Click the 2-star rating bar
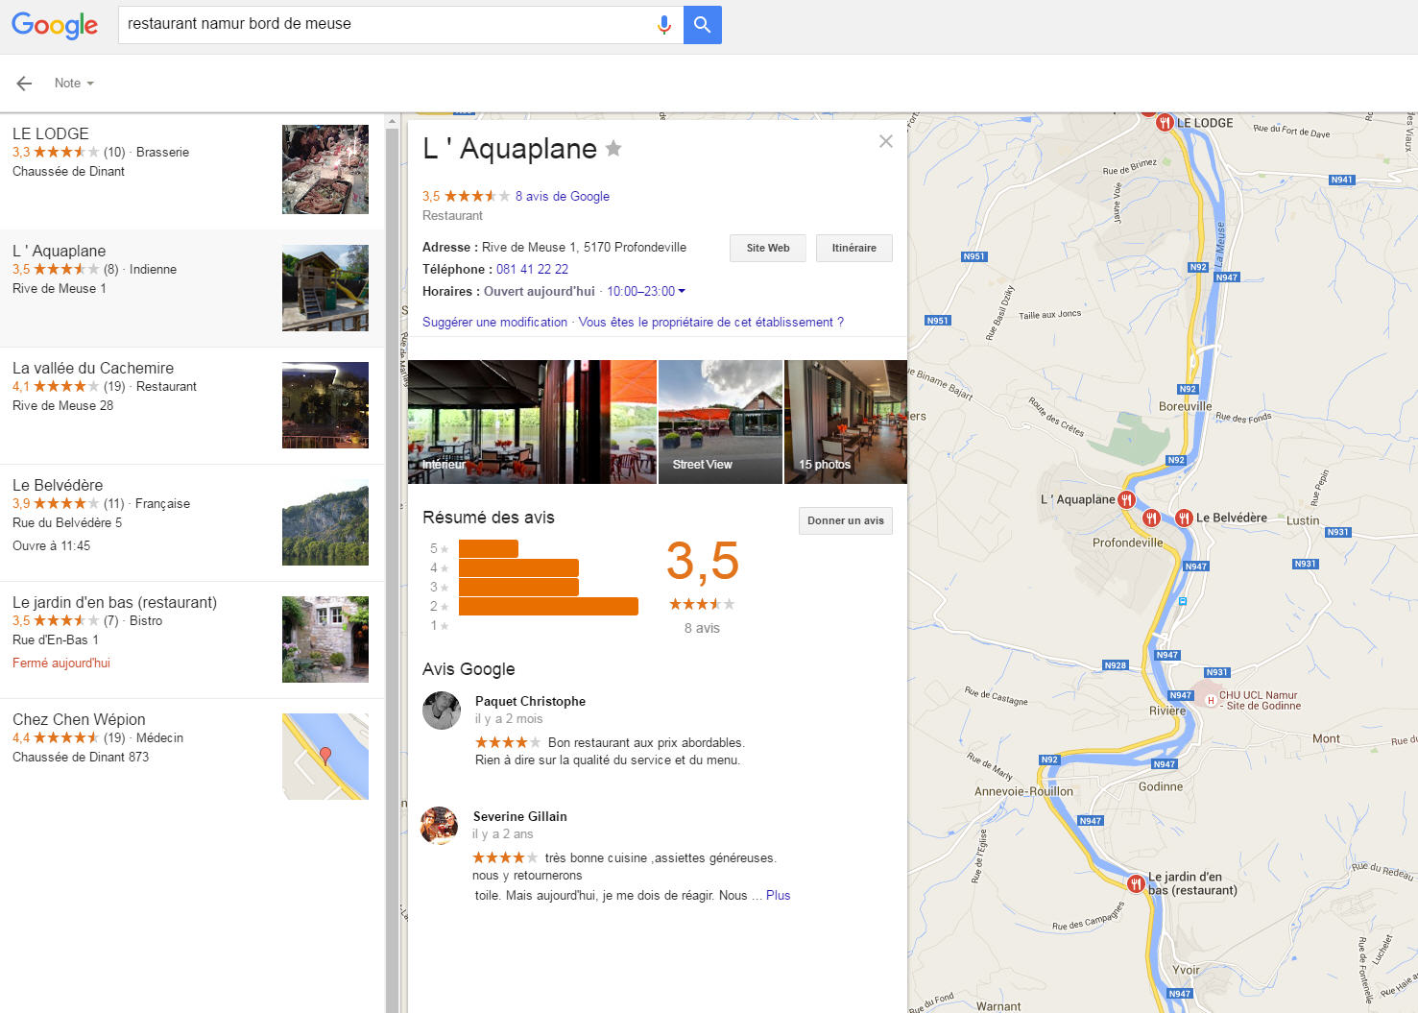This screenshot has width=1418, height=1013. click(548, 606)
